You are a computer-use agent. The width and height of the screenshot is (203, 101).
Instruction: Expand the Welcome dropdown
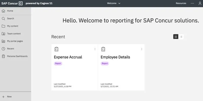point(114,3)
